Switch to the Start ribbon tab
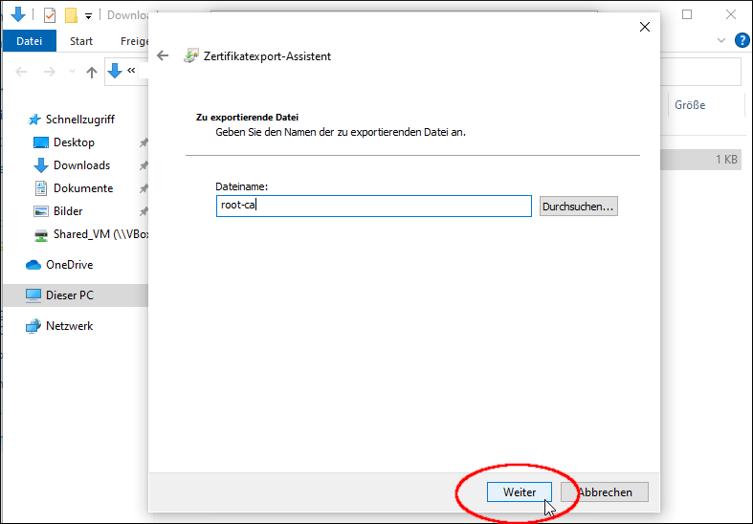 81,41
